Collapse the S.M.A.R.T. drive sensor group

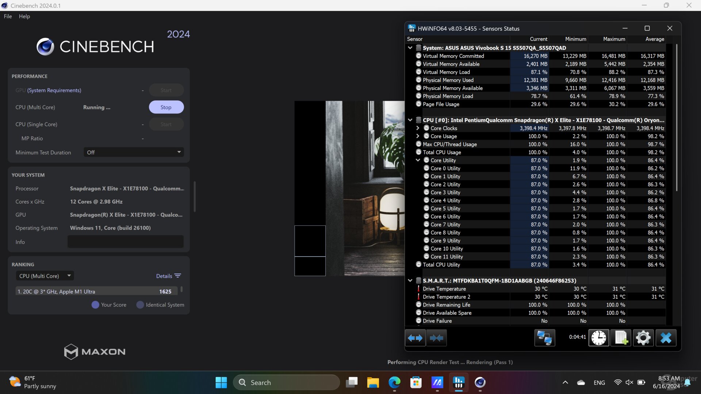coord(410,281)
